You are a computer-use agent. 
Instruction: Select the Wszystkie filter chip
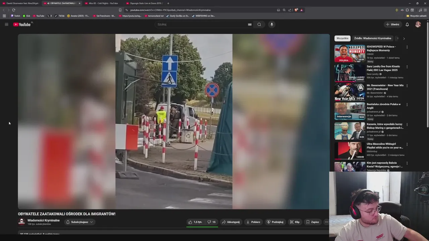pos(343,38)
